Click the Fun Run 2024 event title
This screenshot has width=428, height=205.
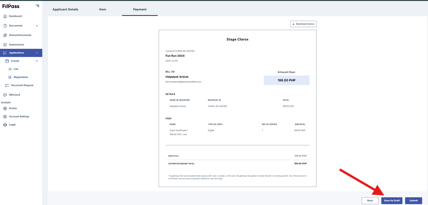(175, 56)
